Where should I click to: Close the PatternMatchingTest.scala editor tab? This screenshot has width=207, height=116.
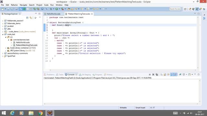(92, 14)
